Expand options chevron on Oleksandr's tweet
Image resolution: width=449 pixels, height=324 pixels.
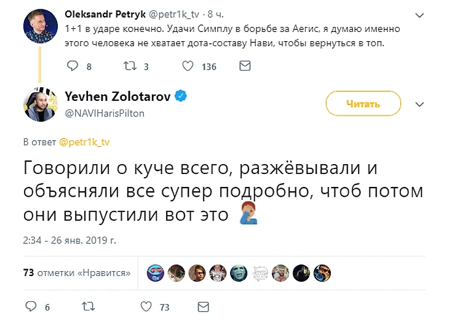click(x=419, y=14)
